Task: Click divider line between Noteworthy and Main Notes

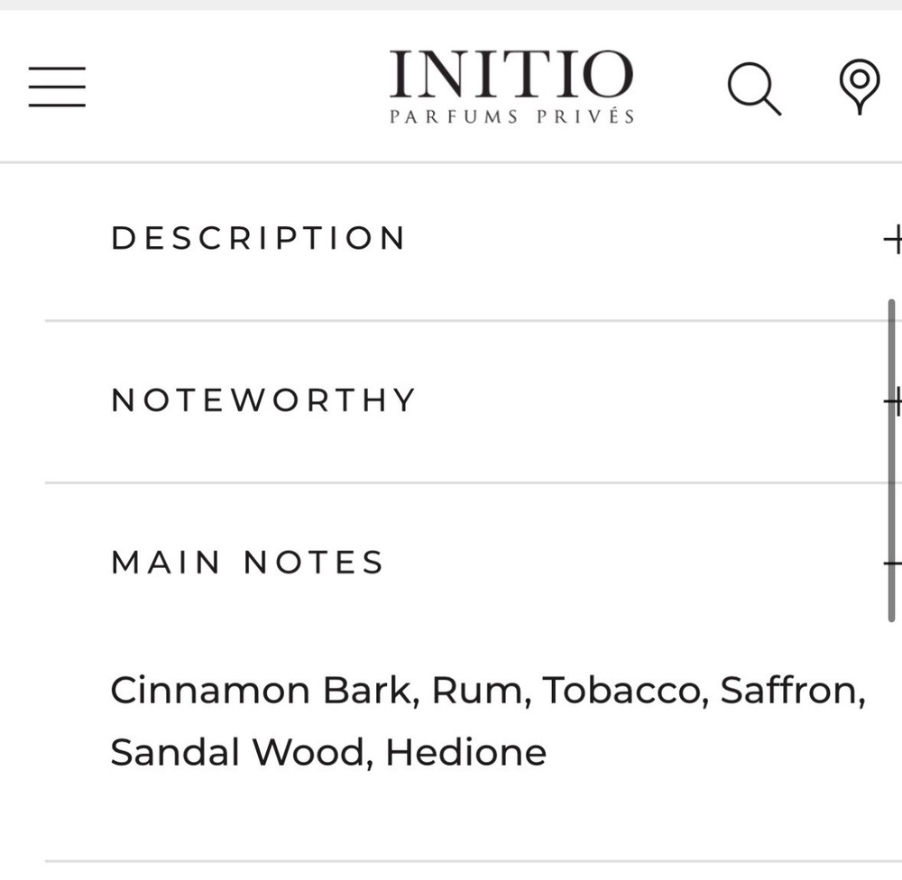Action: click(x=451, y=482)
